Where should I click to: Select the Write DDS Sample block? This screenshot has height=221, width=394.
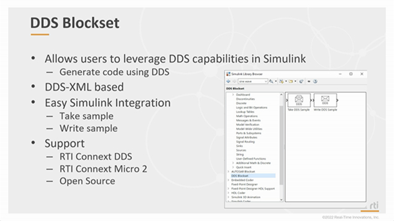[x=325, y=100]
